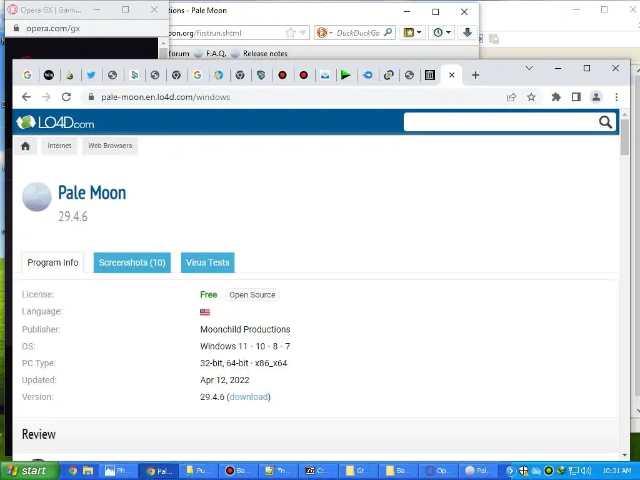
Task: Open a new Chrome tab
Action: tap(475, 75)
